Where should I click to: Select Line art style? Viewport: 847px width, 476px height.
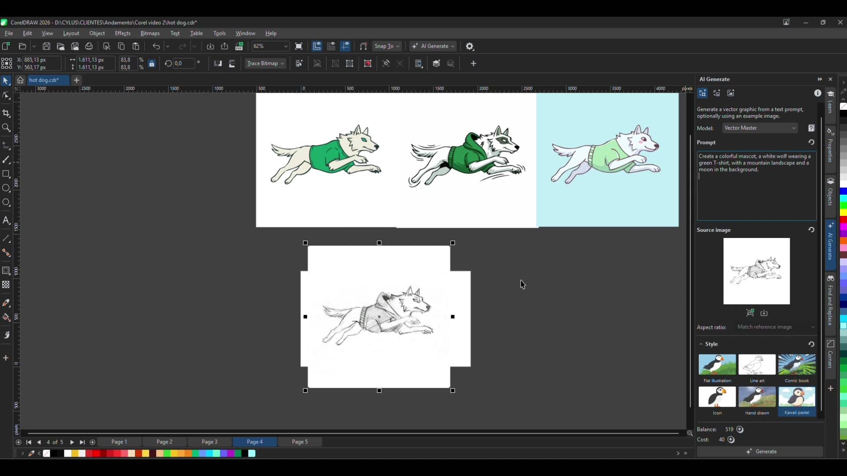coord(757,369)
